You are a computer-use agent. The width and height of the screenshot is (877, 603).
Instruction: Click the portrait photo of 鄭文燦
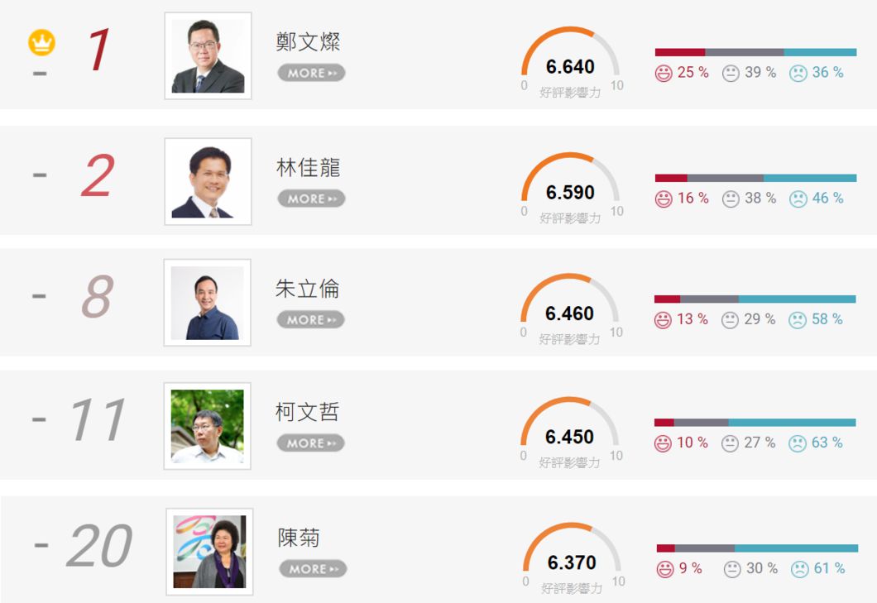point(208,56)
